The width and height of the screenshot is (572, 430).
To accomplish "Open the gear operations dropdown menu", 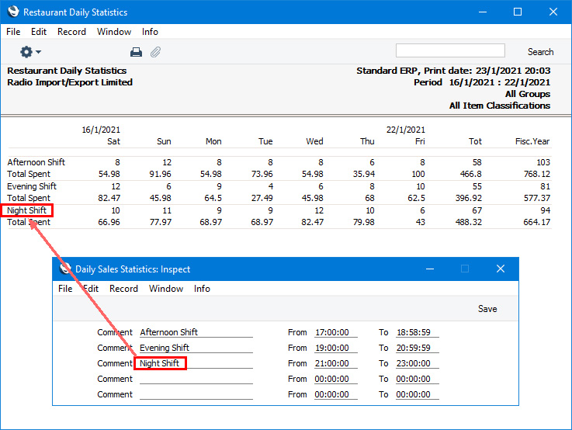I will point(30,52).
